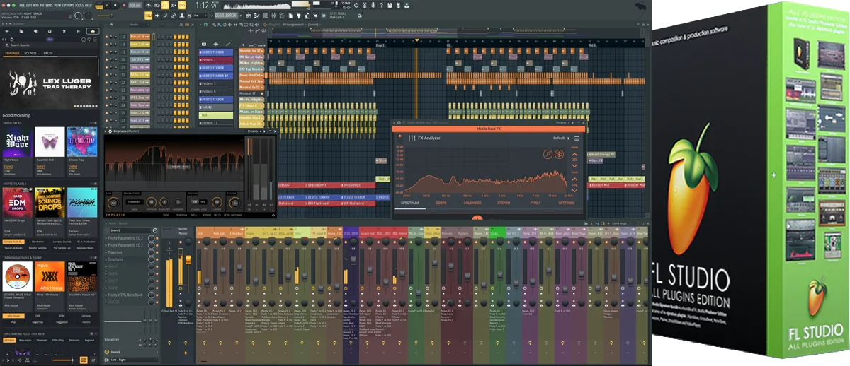Viewport: 850px width, 366px height.
Task: Select the SOUNDS tab in Browser
Action: pyautogui.click(x=30, y=53)
